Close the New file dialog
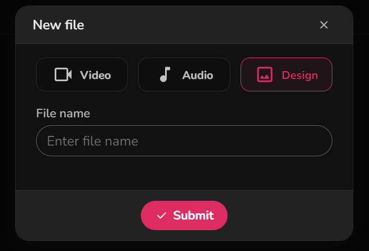The height and width of the screenshot is (251, 369). point(324,25)
